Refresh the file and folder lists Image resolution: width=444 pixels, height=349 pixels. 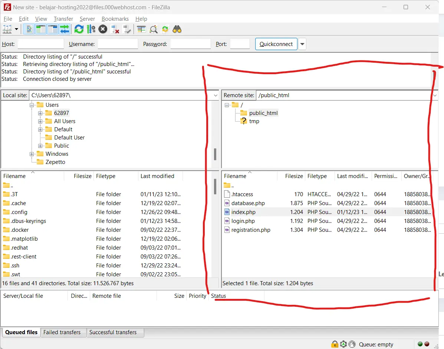(x=79, y=29)
